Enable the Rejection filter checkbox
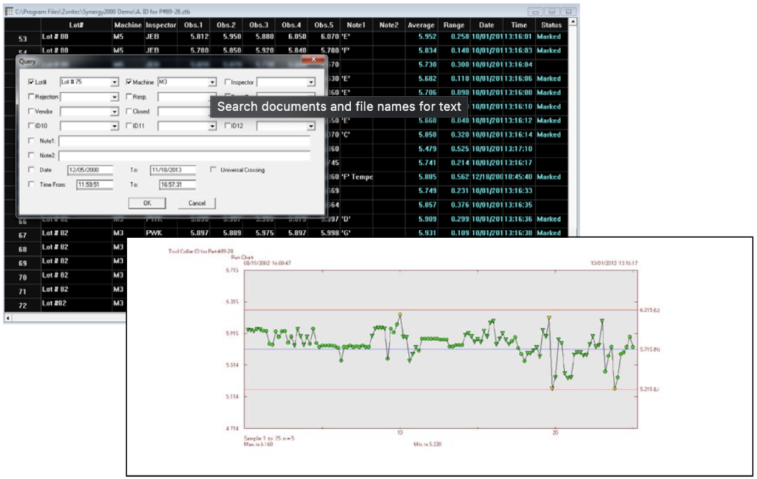Screen dimensions: 757x479 click(31, 97)
